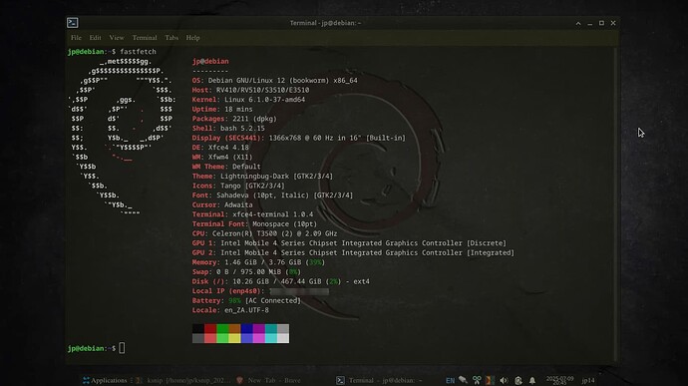This screenshot has height=386, width=688.
Task: Click the 'OS: Debian GNU/Linux 12 (bookworm)' line
Action: (274, 81)
